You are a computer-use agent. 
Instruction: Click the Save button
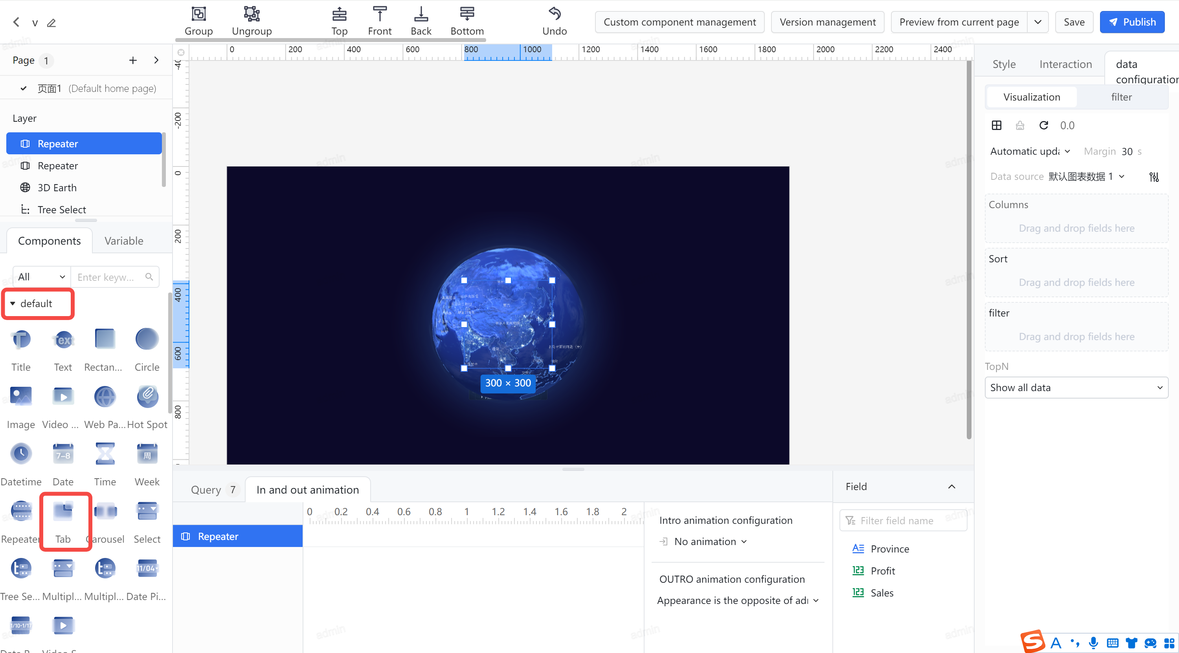click(1074, 22)
